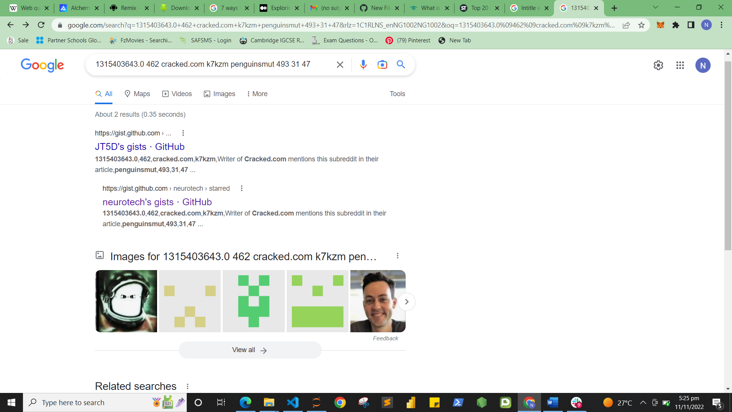Reload the current page
Viewport: 732px width, 412px height.
coord(41,25)
